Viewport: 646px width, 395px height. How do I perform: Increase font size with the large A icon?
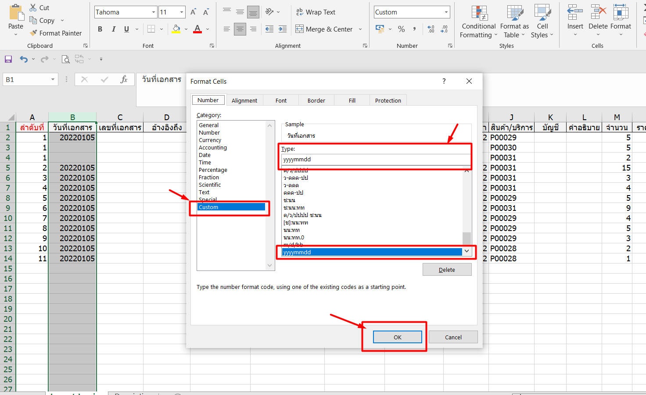click(x=193, y=12)
